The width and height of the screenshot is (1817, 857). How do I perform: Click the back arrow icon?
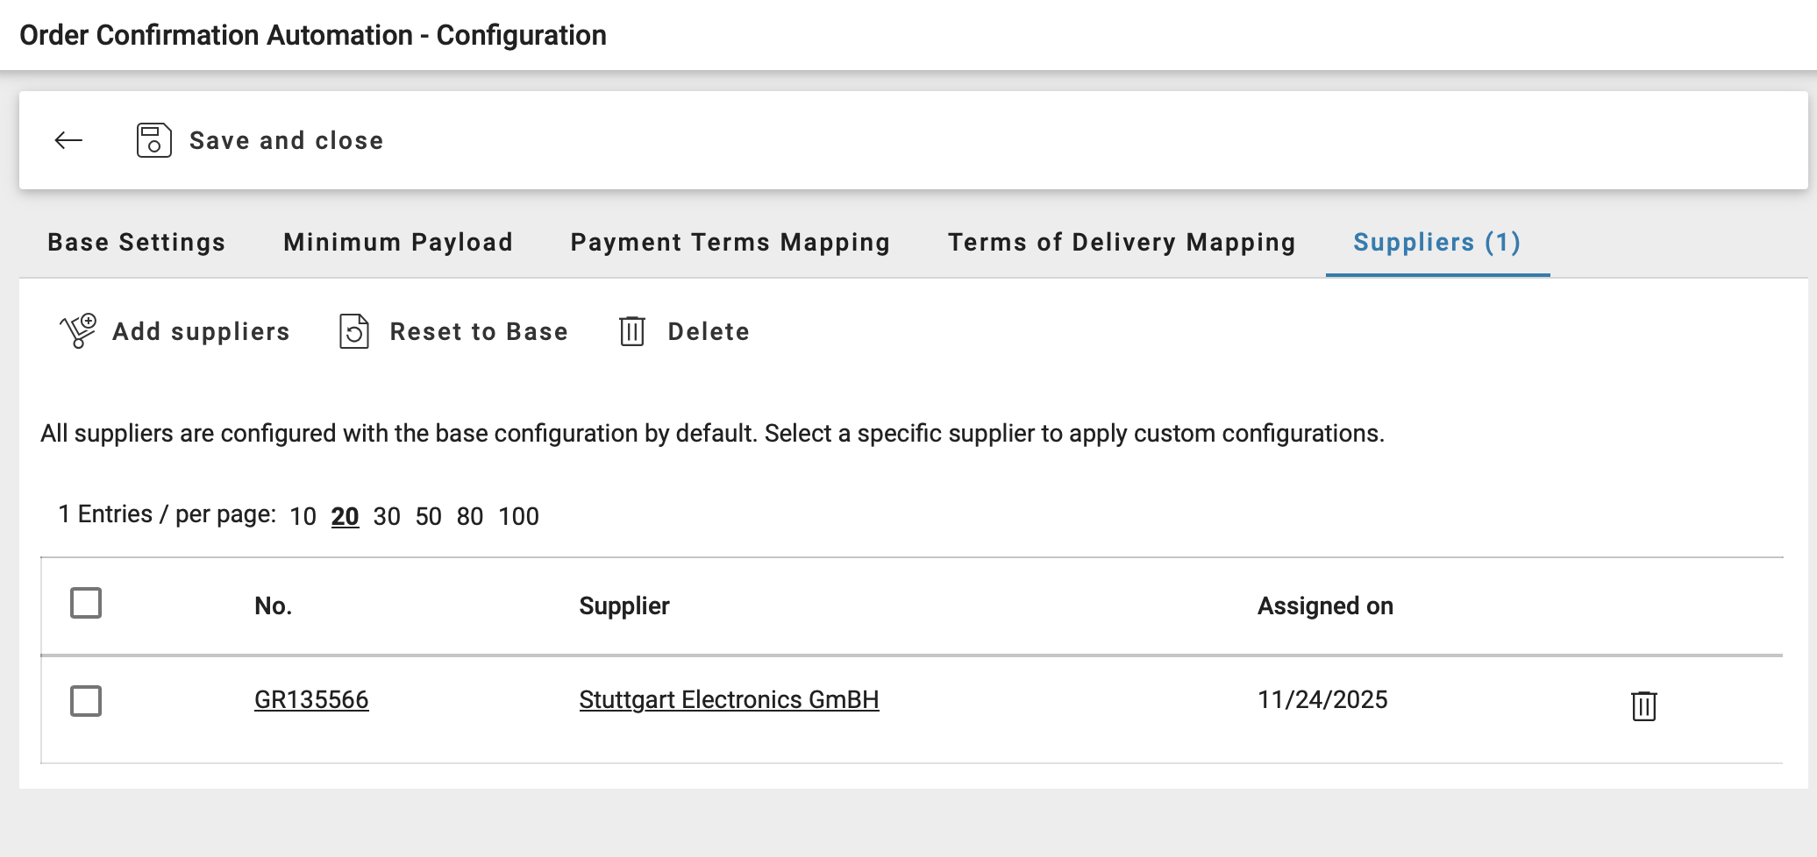click(68, 139)
